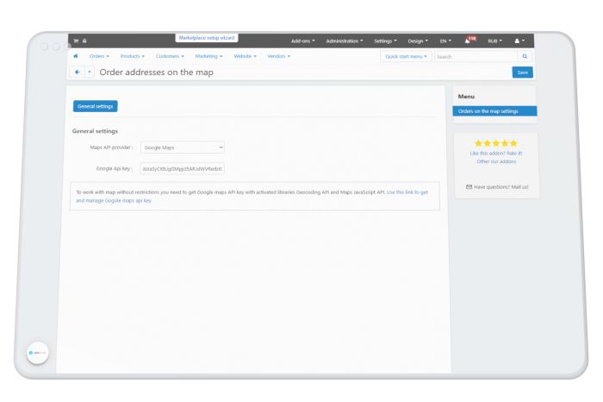Image resolution: width=603 pixels, height=402 pixels.
Task: Open the Quick start menu dropdown
Action: click(406, 57)
